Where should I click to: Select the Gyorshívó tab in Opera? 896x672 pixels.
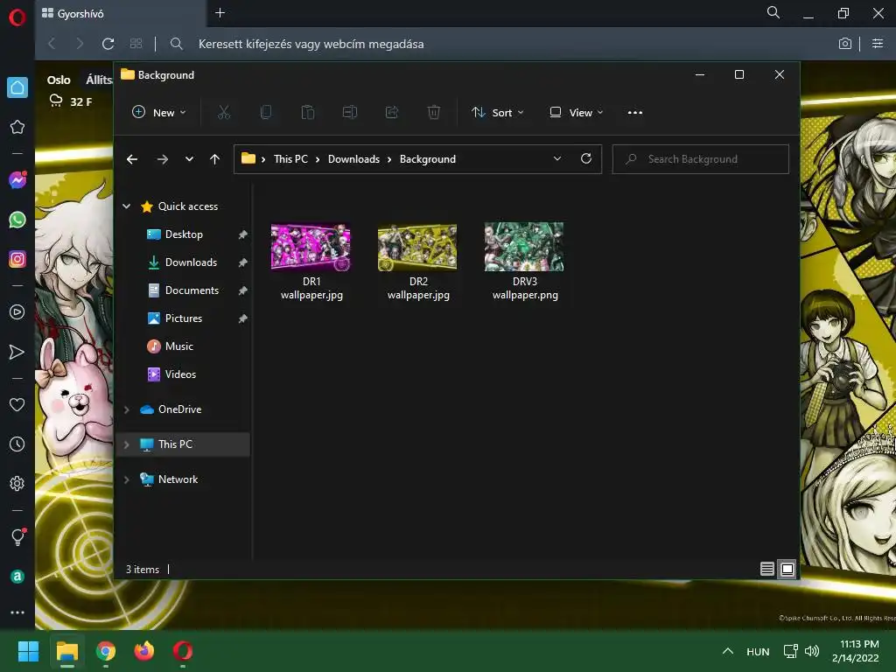pos(120,13)
